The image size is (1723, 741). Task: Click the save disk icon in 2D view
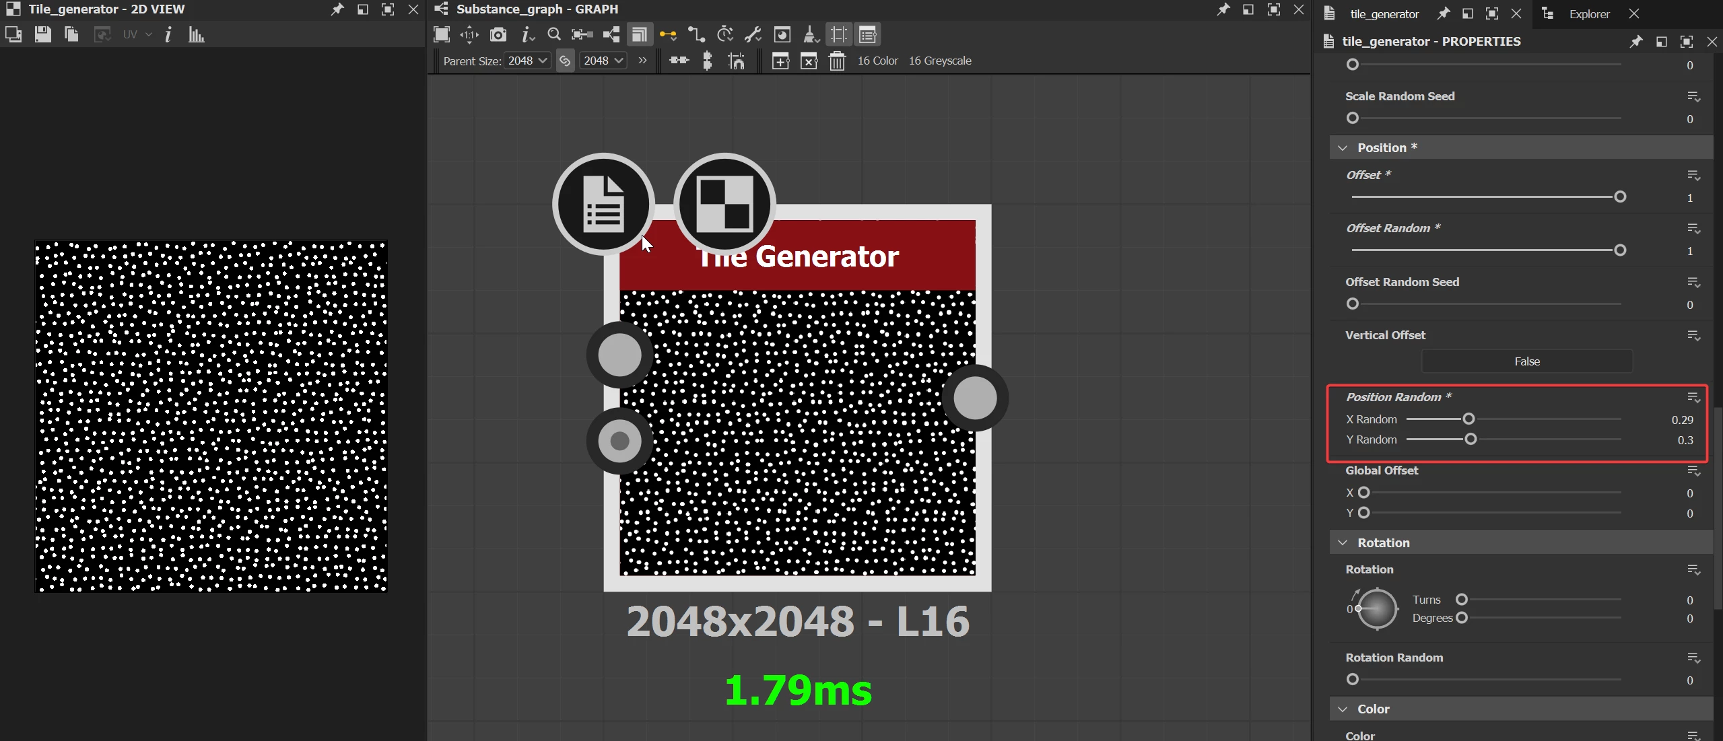pyautogui.click(x=42, y=34)
